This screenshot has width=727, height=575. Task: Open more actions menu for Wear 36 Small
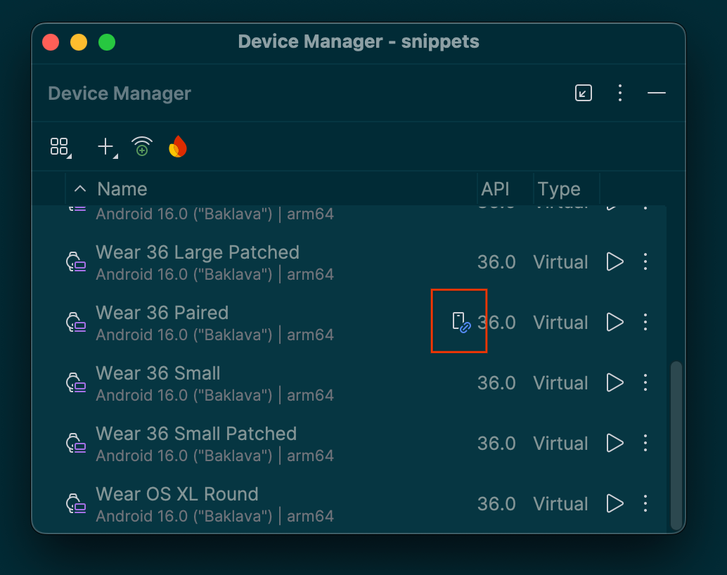[645, 382]
